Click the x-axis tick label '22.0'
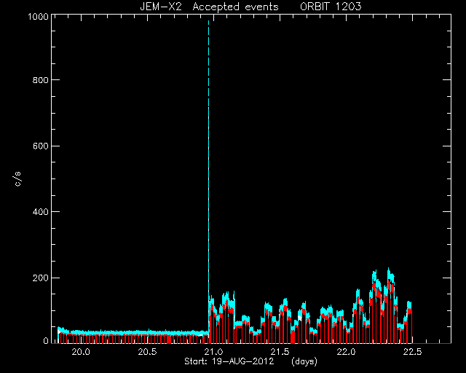The width and height of the screenshot is (466, 373). click(347, 352)
